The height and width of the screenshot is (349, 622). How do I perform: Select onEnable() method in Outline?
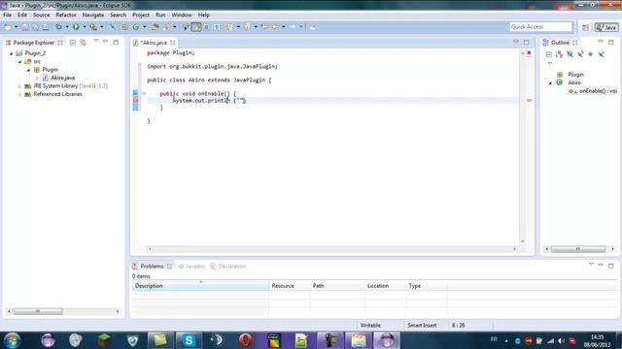click(594, 91)
